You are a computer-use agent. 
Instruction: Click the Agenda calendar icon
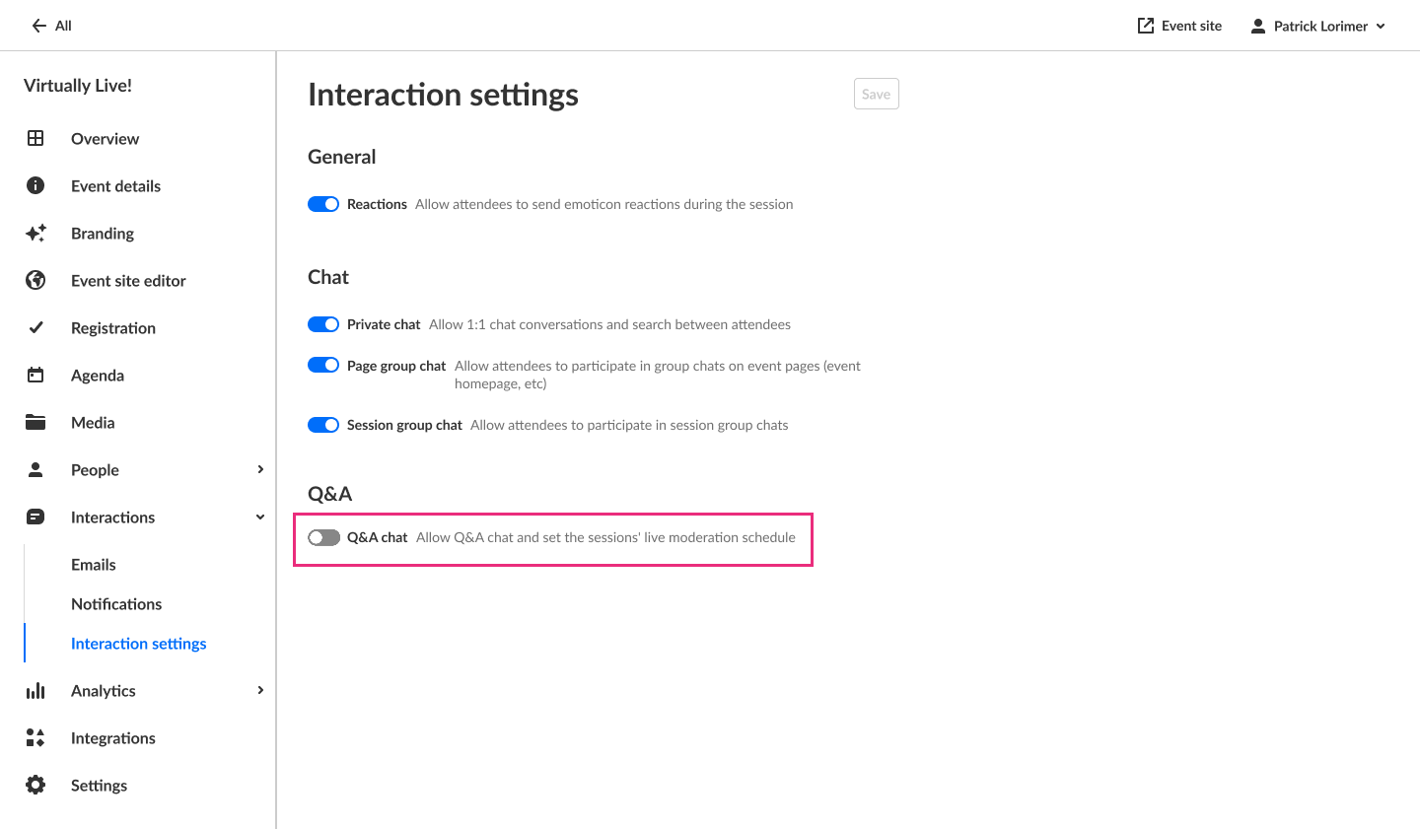[35, 375]
